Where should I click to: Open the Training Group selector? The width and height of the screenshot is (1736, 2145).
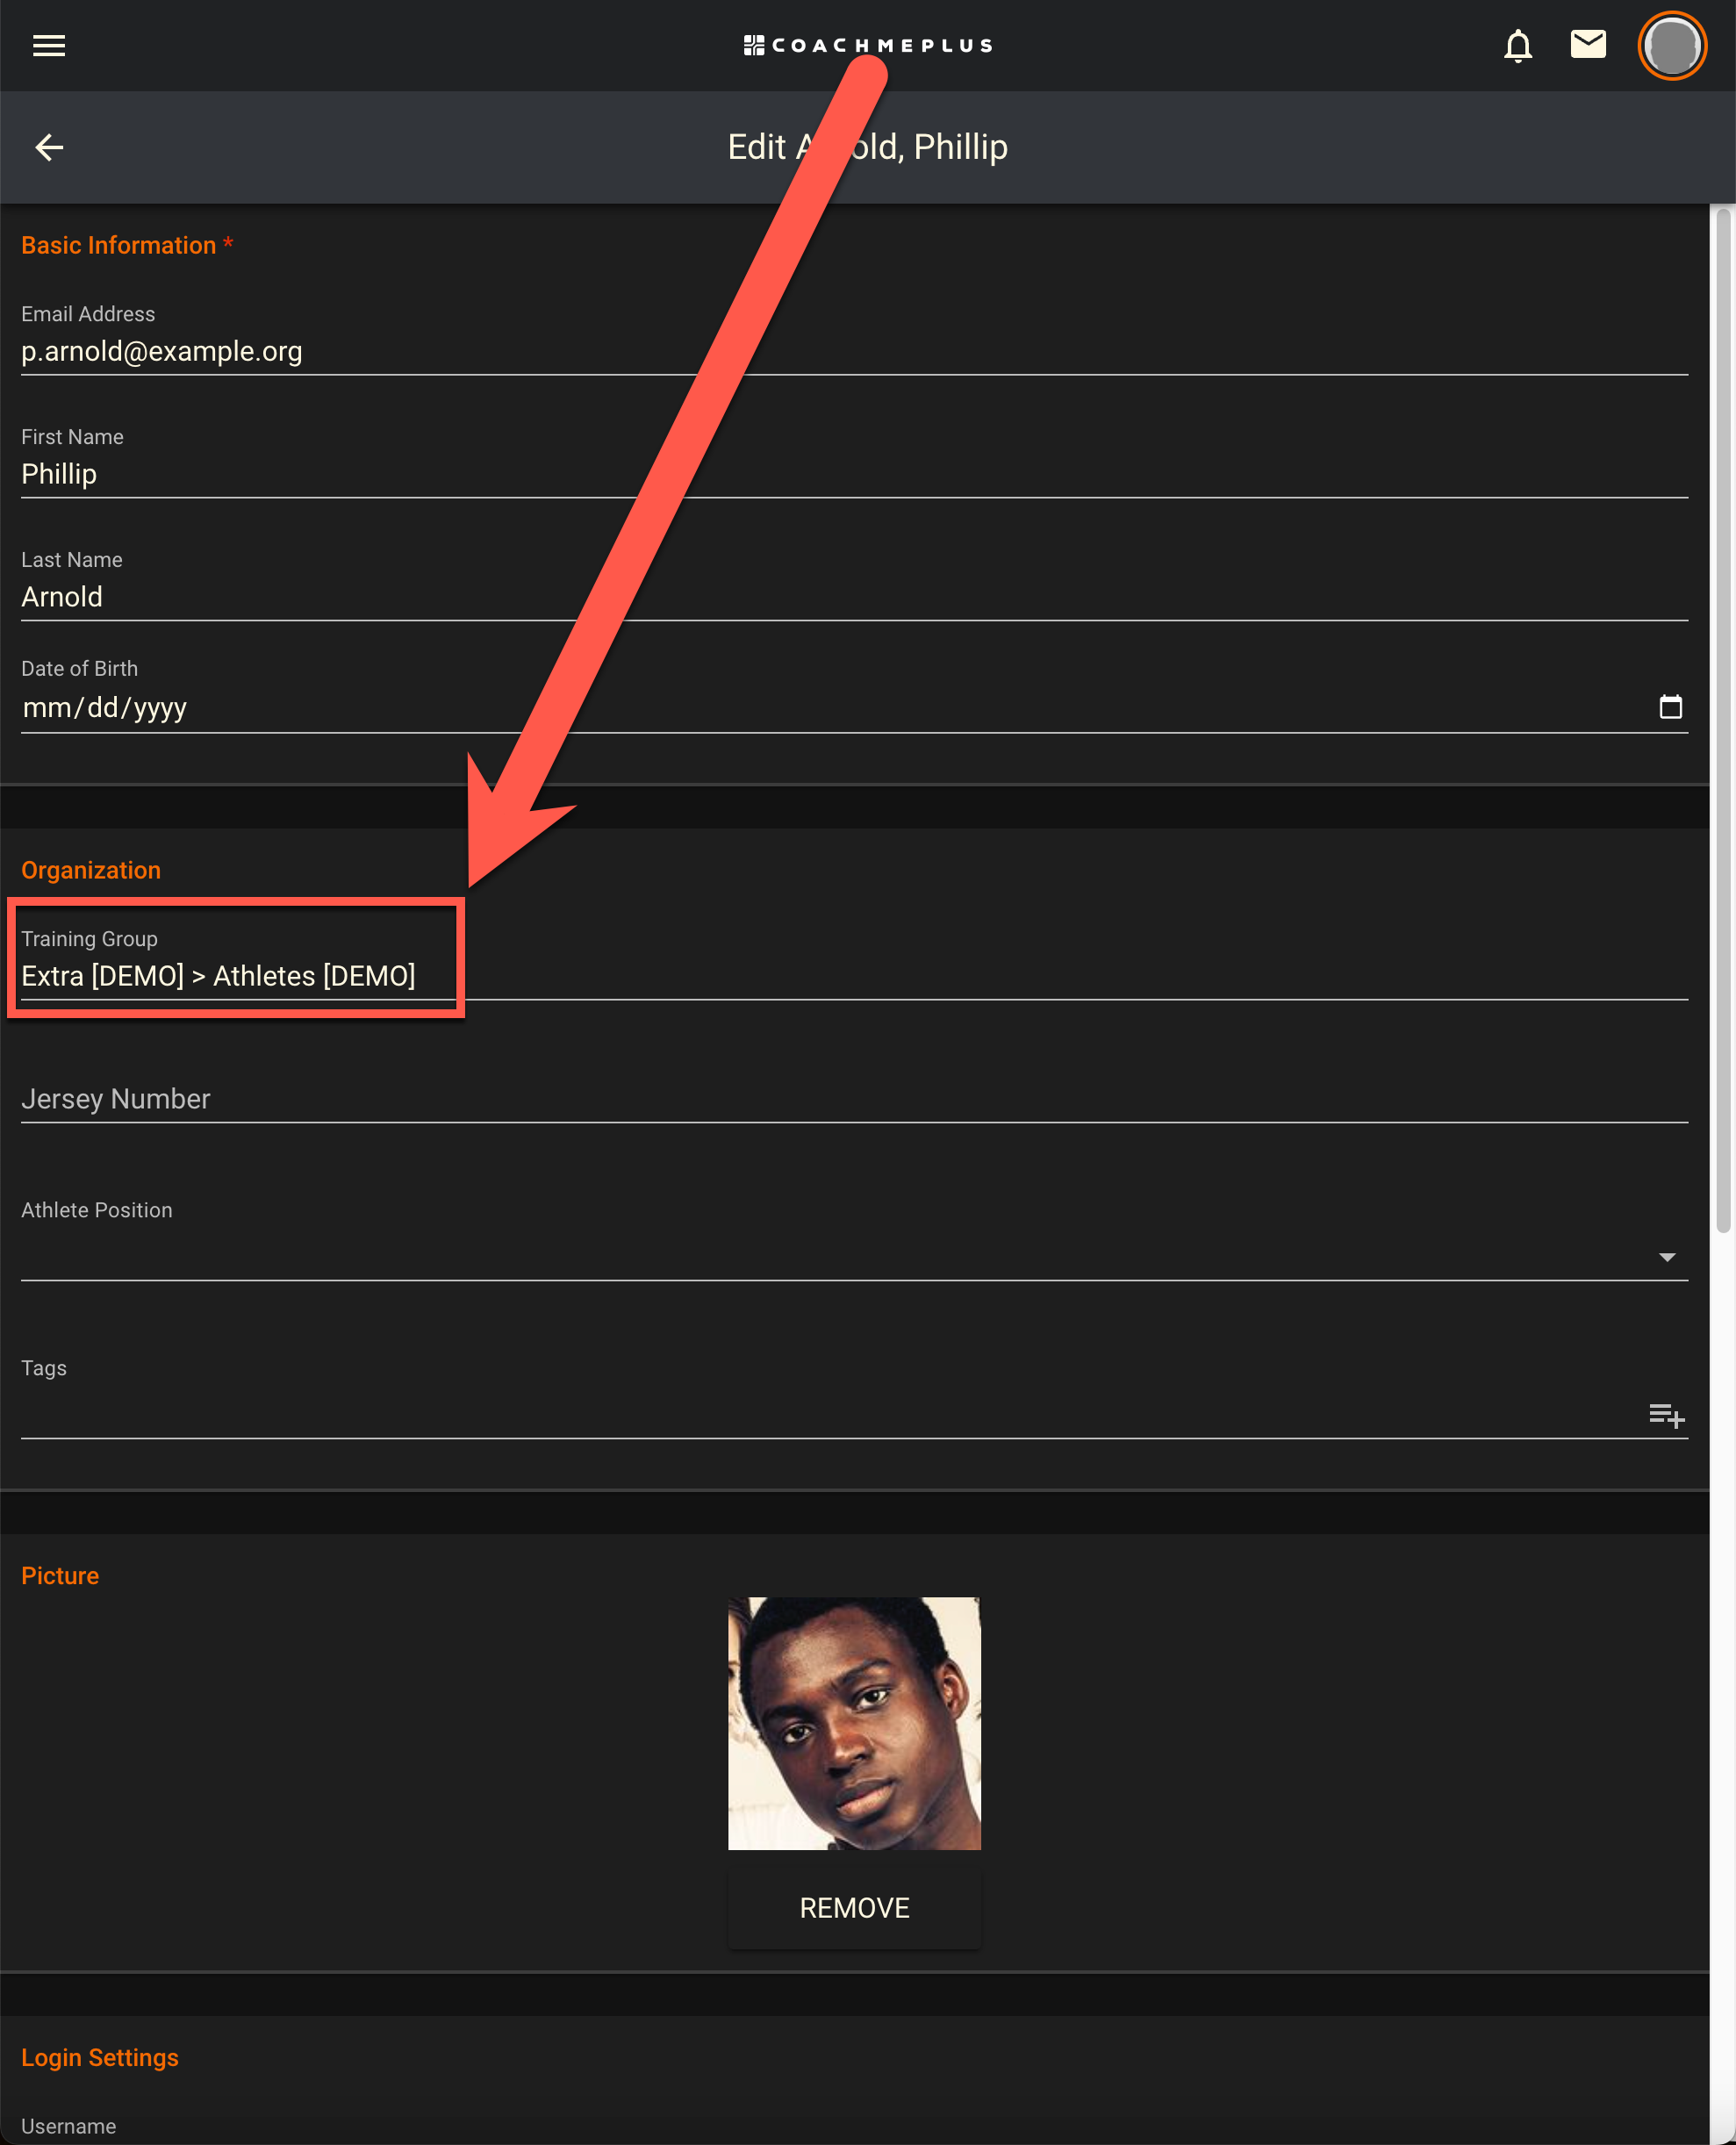coord(853,975)
